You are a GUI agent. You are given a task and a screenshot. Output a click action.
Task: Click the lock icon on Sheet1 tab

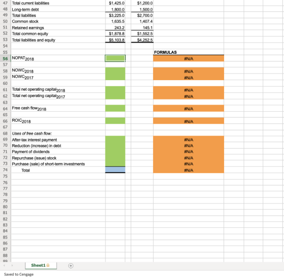(48, 265)
